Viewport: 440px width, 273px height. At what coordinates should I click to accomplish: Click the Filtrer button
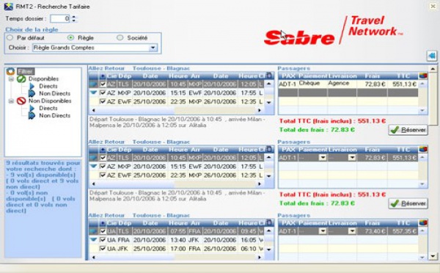(26, 71)
